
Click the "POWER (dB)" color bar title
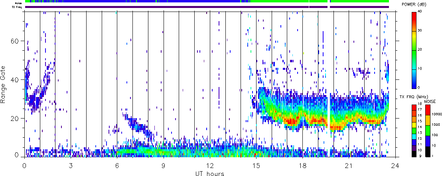414,4
